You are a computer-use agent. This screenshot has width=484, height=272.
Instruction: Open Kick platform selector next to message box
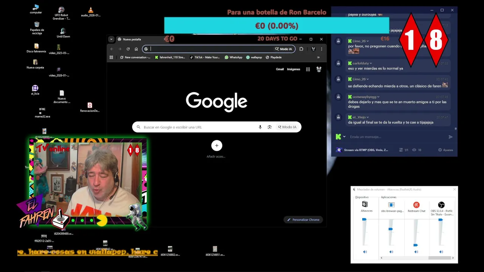pos(340,137)
